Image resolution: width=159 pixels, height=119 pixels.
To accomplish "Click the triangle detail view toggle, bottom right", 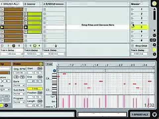I will [x=154, y=114].
